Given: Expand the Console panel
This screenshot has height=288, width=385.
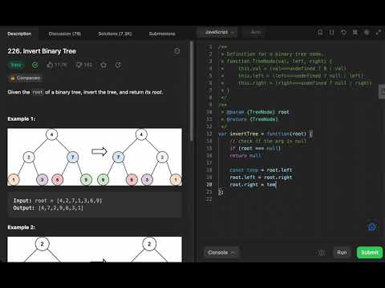Looking at the screenshot, I should point(221,253).
